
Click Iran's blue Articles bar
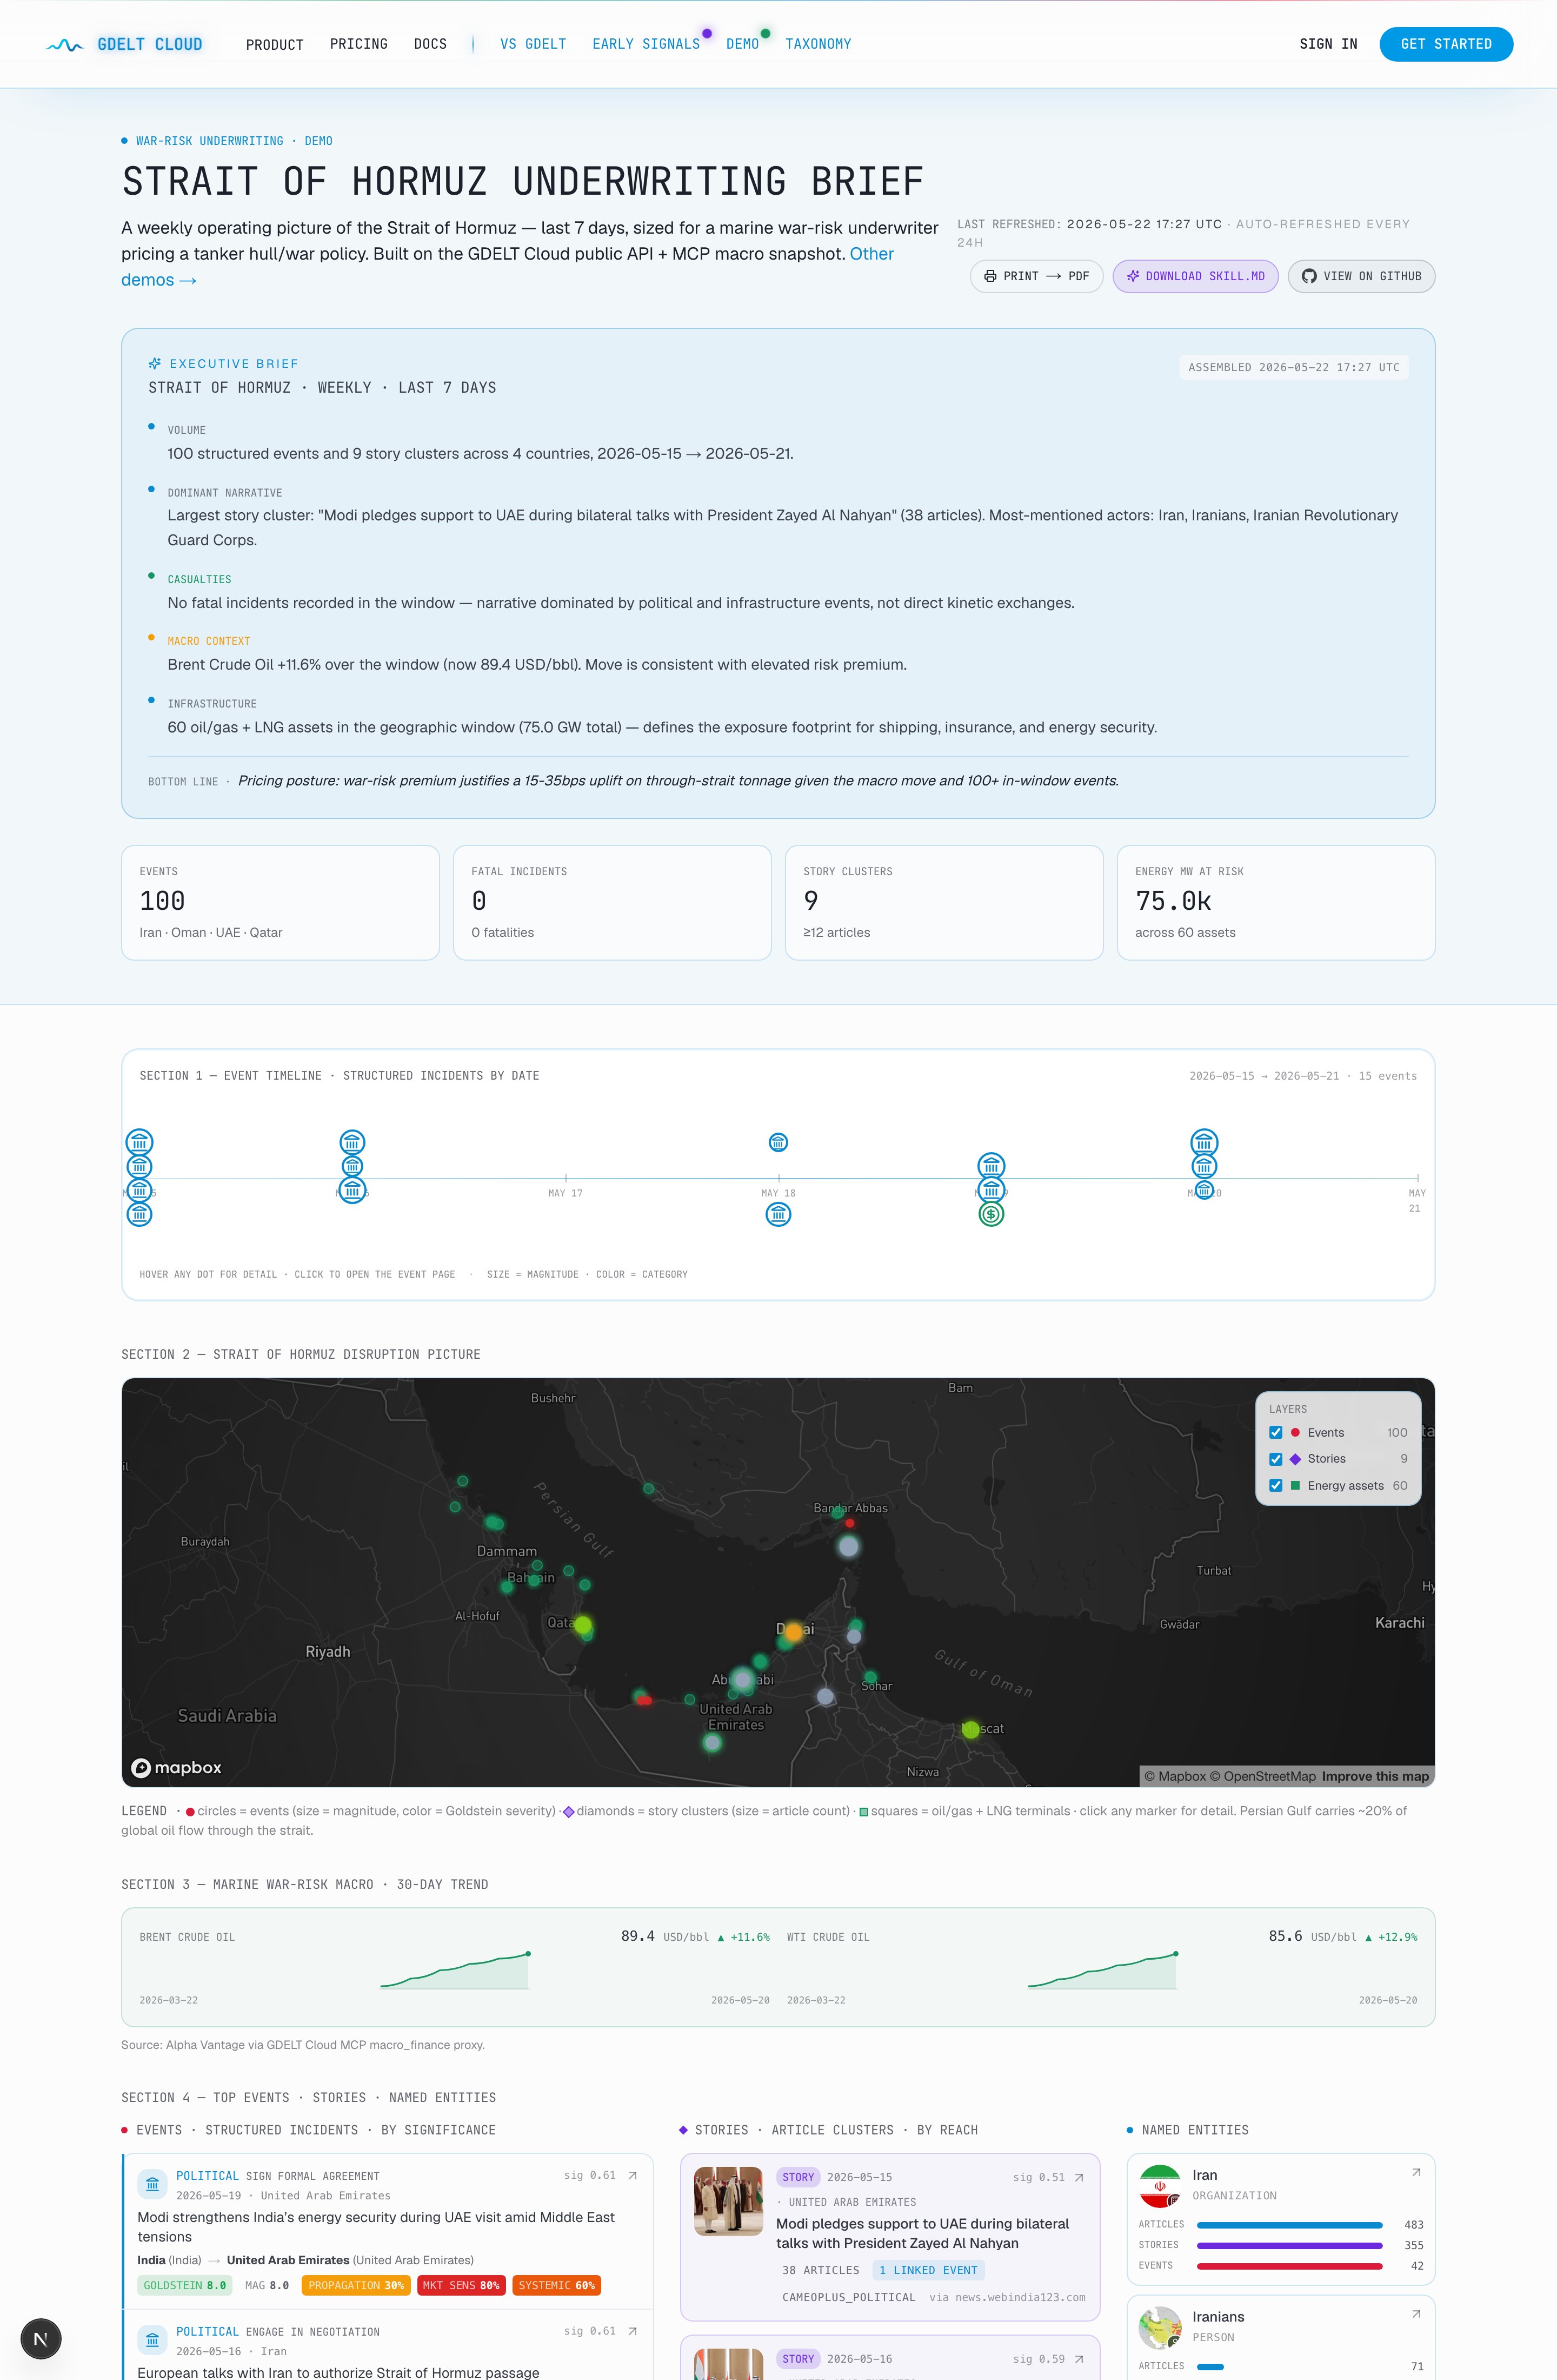(1289, 2225)
